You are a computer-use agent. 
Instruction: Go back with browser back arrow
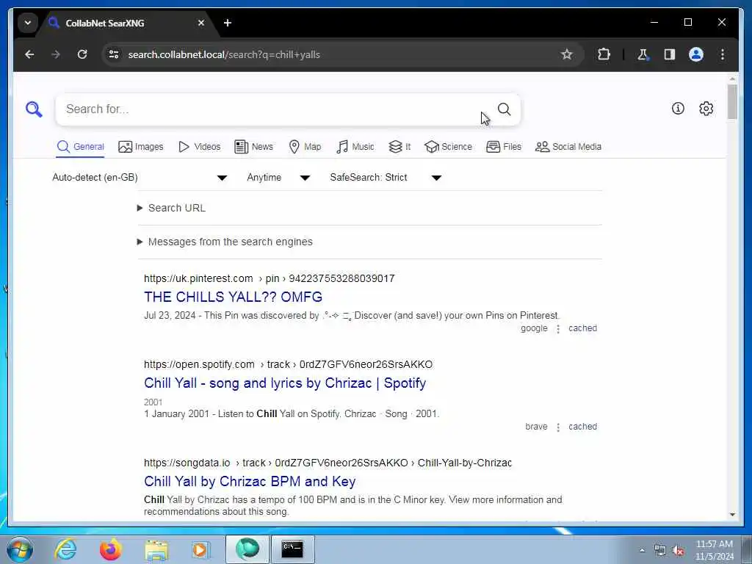29,54
